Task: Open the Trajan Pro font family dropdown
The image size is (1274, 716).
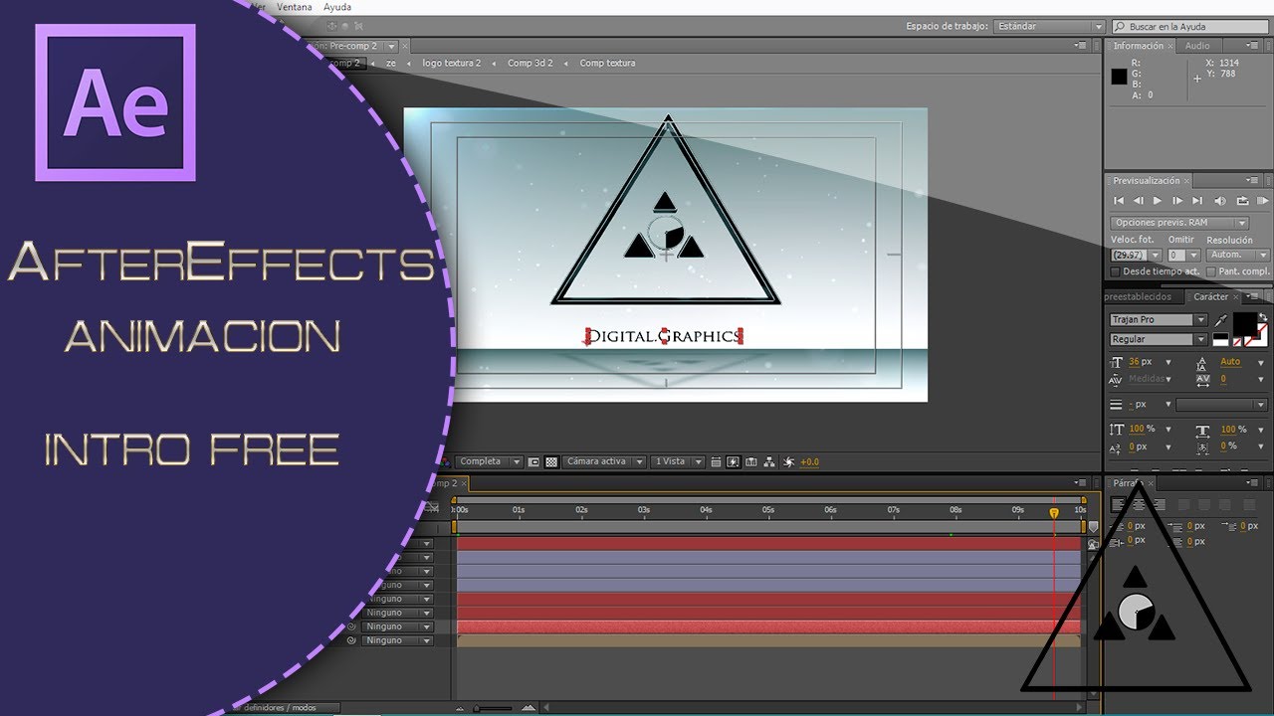Action: 1159,320
